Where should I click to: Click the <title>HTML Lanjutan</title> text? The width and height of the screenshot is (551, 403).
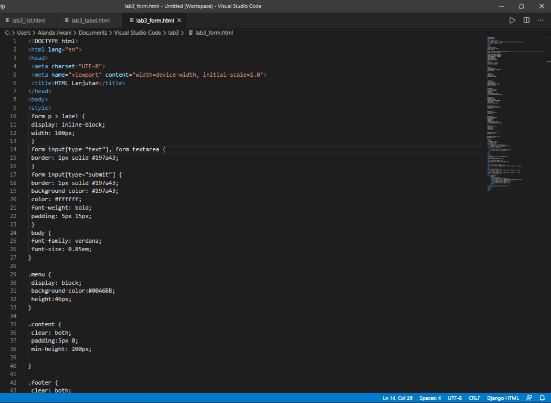(78, 83)
